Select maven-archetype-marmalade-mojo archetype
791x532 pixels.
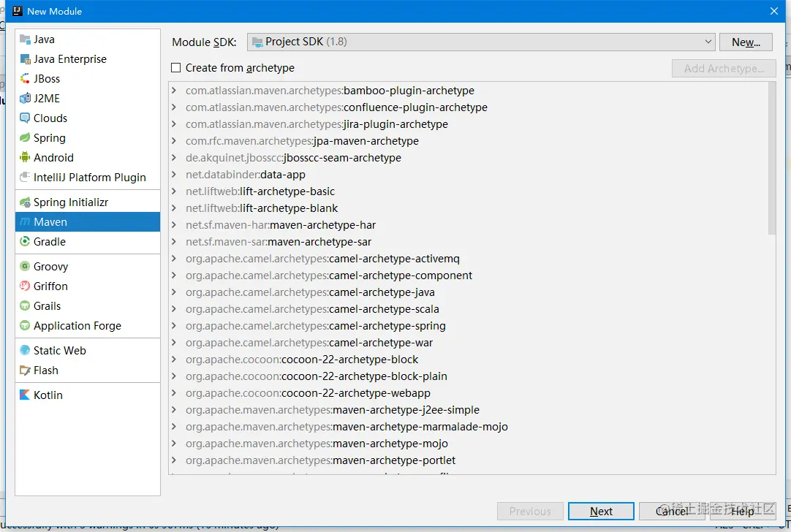tap(346, 427)
